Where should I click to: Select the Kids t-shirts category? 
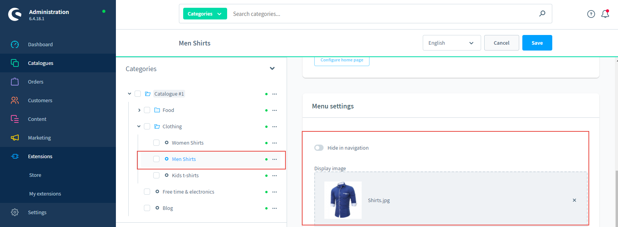tap(185, 175)
